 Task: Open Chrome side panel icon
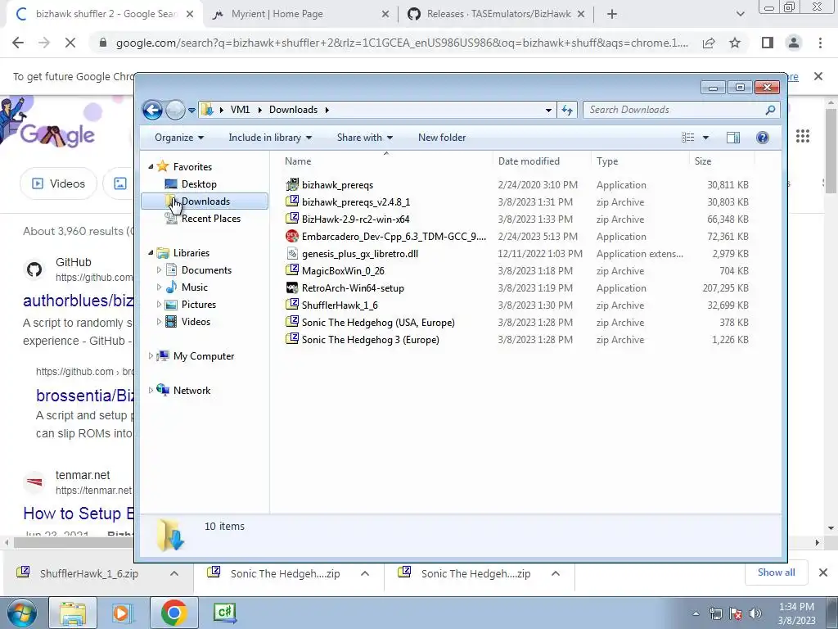[768, 43]
